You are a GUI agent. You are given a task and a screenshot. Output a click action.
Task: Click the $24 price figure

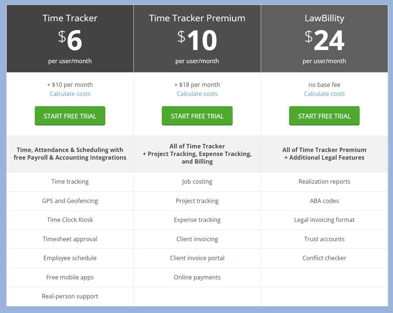[x=324, y=40]
